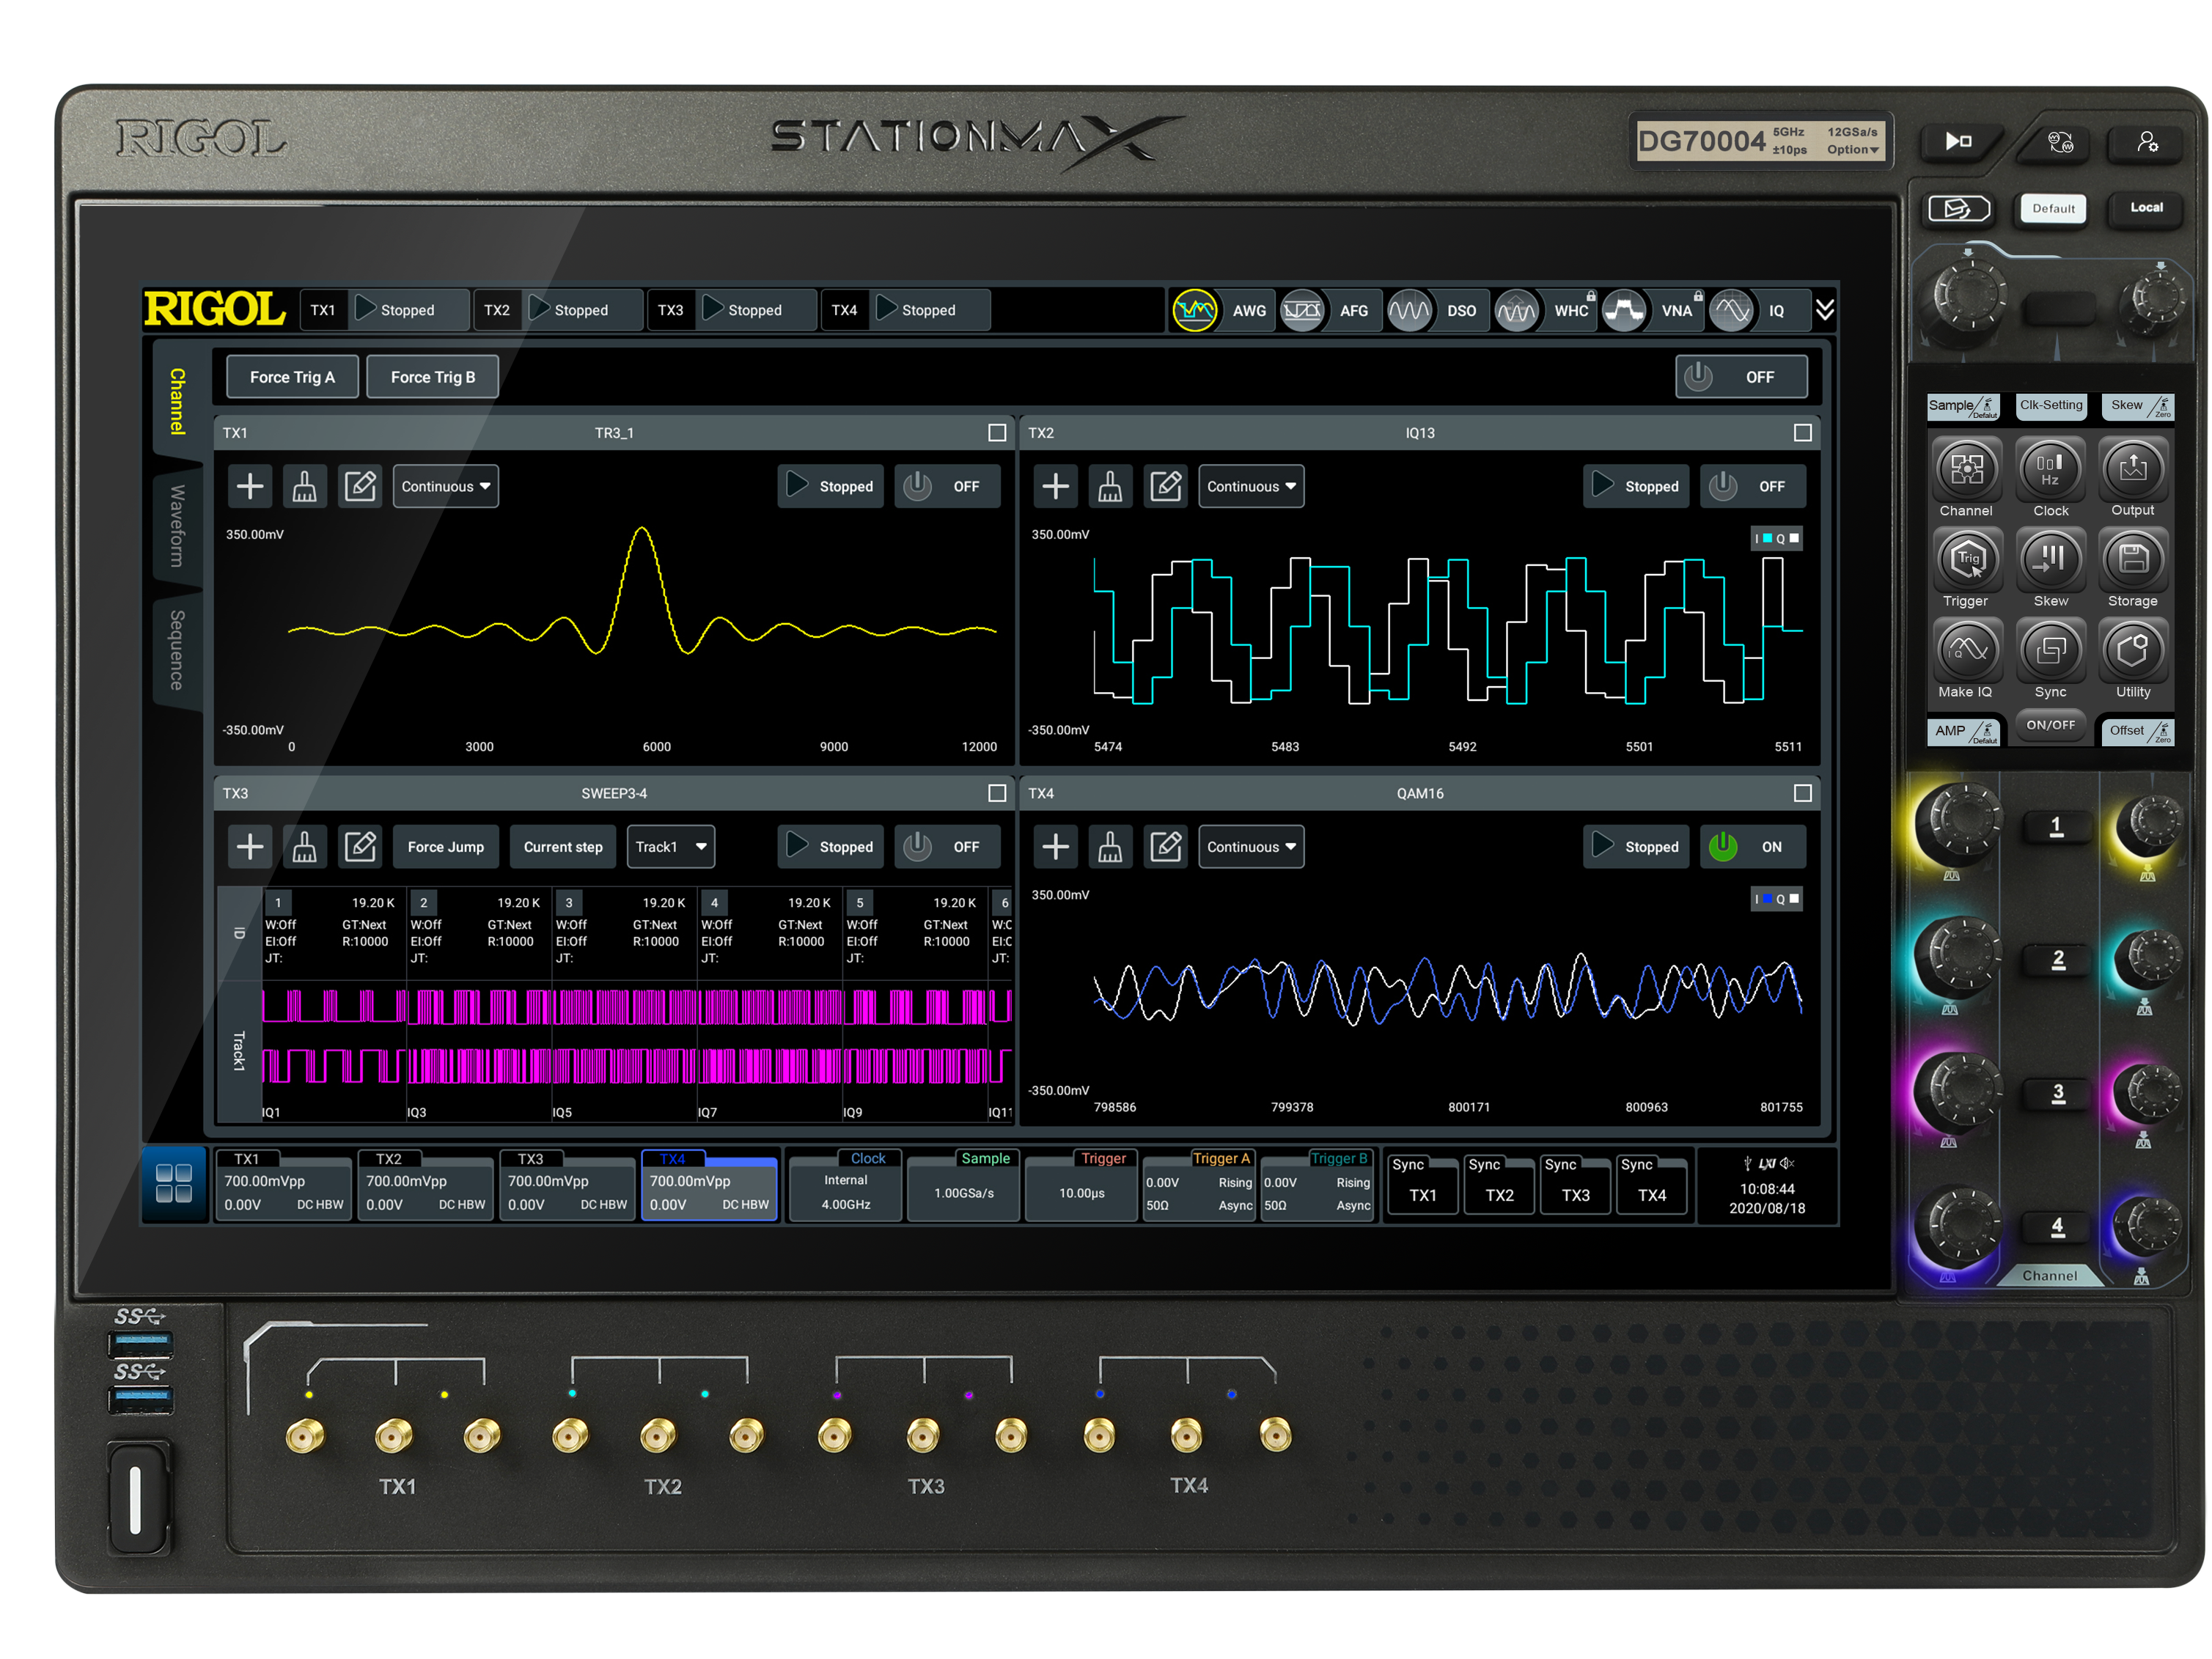
Task: Toggle TX3 output OFF switch
Action: point(947,847)
